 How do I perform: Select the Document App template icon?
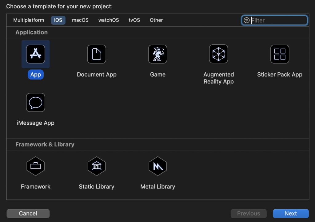pos(97,54)
